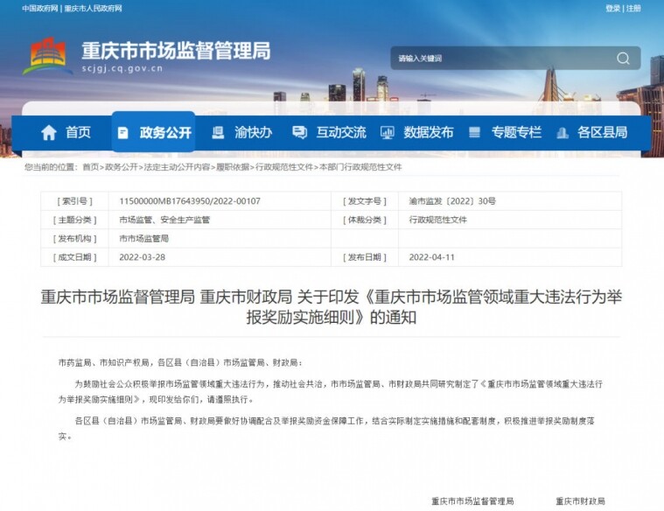664x511 pixels.
Task: Go to 政务公开 in the breadcrumb
Action: (121, 167)
